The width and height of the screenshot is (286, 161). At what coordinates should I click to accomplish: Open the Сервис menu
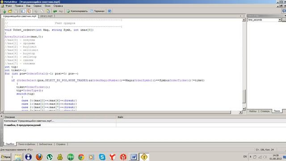pos(38,6)
